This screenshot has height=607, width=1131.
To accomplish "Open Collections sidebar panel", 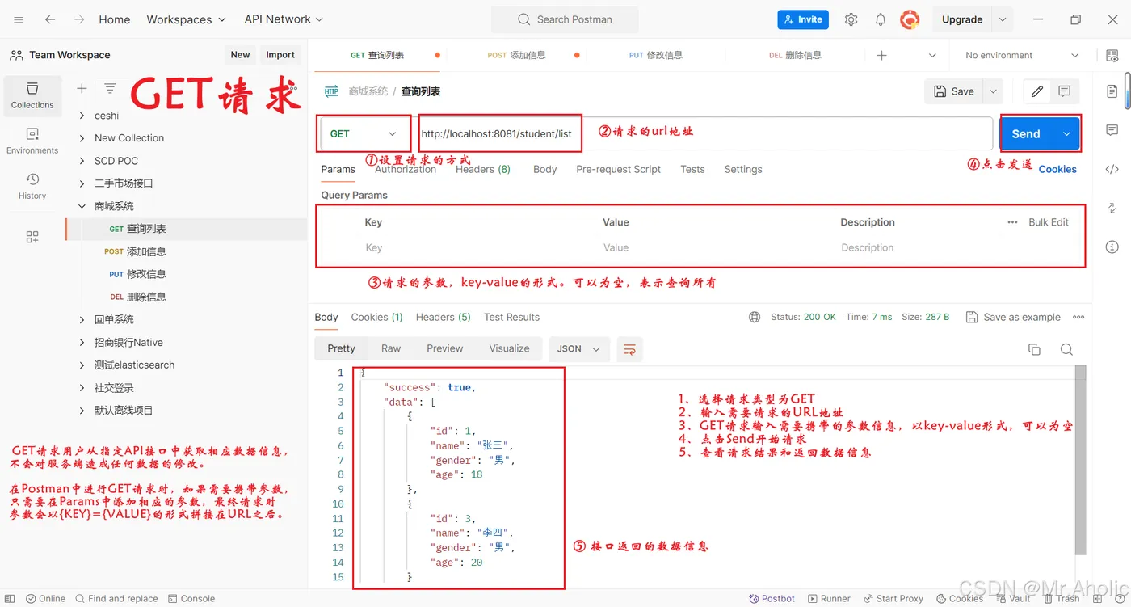I will (32, 95).
